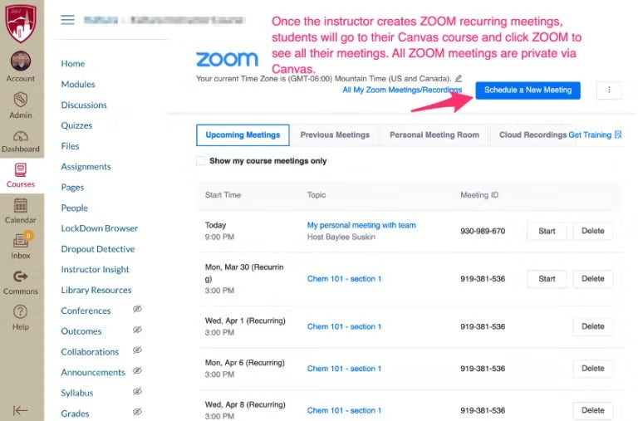The height and width of the screenshot is (421, 638).
Task: Check Show my course meetings only
Action: point(200,160)
